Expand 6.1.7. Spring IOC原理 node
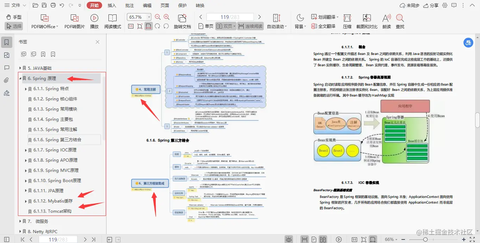The height and width of the screenshot is (243, 480). (x=26, y=150)
